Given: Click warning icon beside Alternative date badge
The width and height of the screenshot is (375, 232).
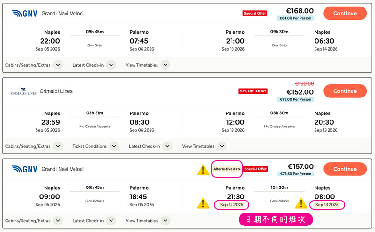Looking at the screenshot, I should pyautogui.click(x=203, y=170).
